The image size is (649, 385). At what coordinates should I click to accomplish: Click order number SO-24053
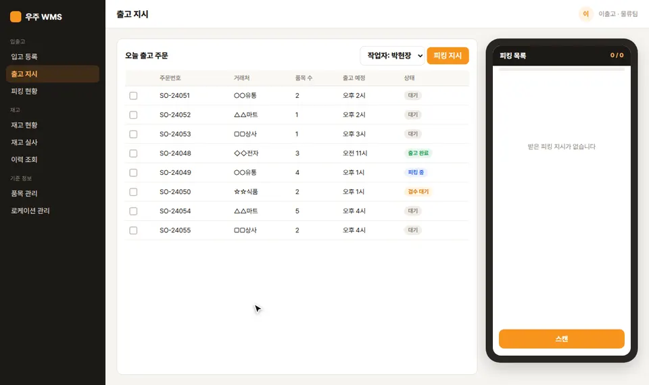(175, 134)
